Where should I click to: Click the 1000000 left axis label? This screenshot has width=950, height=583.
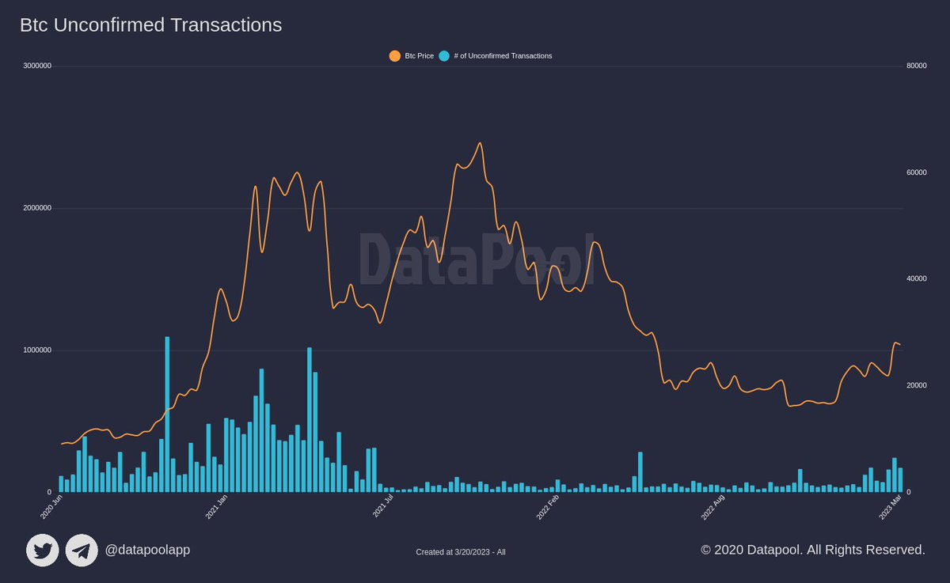36,350
